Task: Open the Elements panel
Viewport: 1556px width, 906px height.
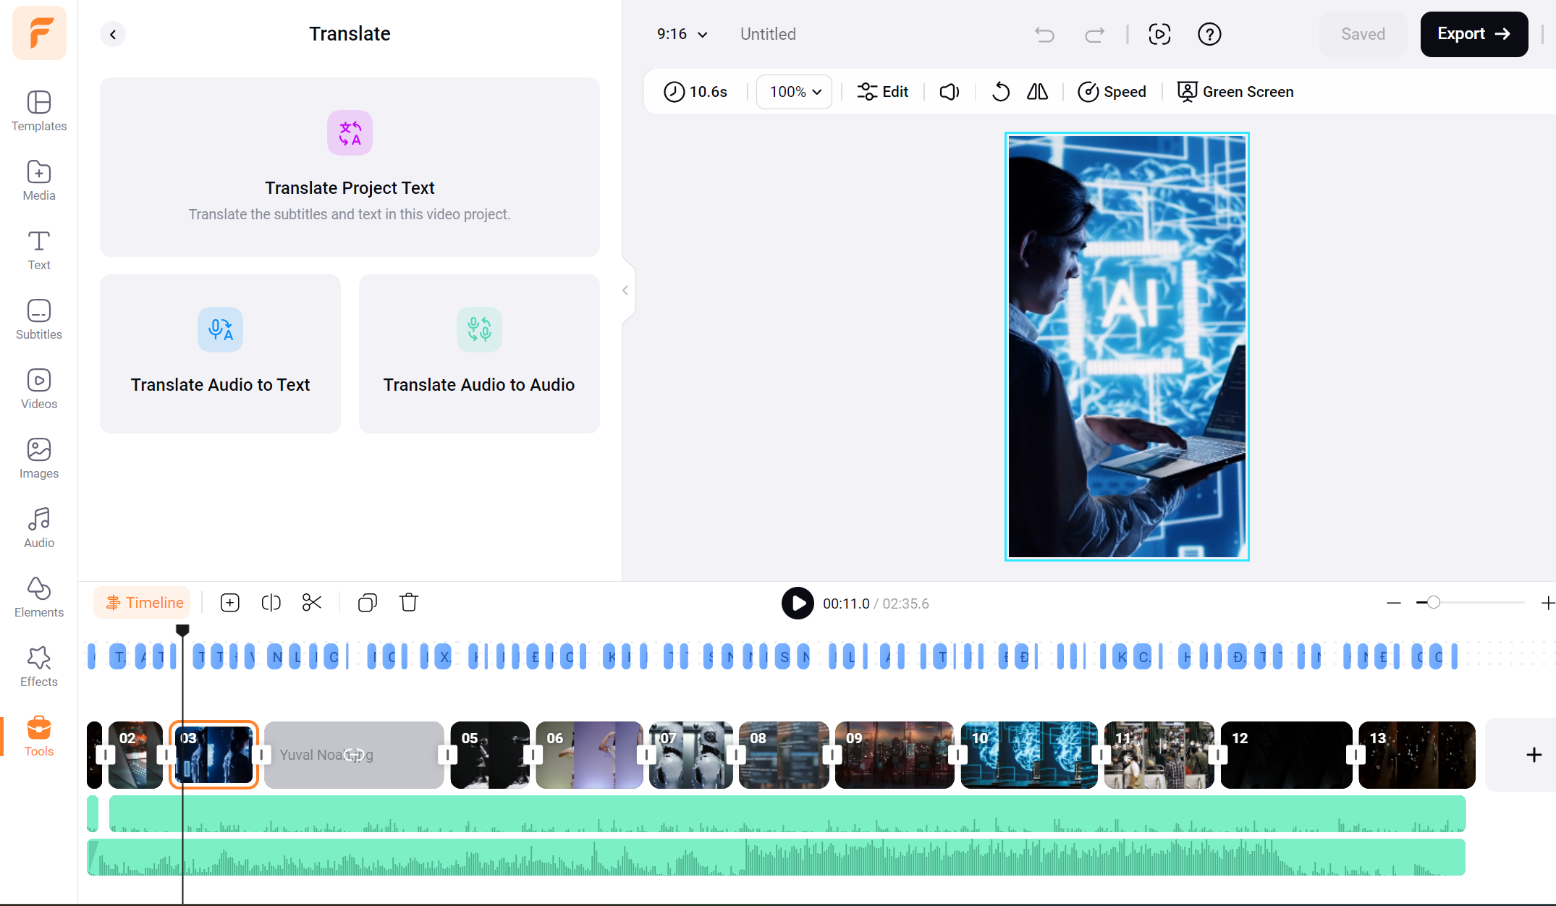Action: [39, 598]
